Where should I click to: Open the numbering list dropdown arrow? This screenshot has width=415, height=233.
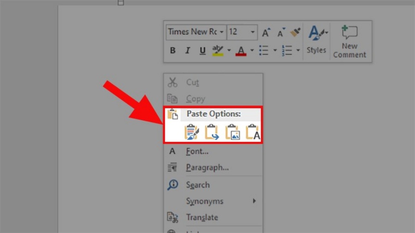coord(298,50)
